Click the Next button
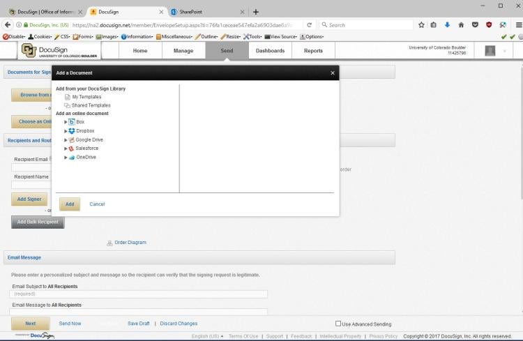This screenshot has height=341, width=523. click(x=31, y=324)
